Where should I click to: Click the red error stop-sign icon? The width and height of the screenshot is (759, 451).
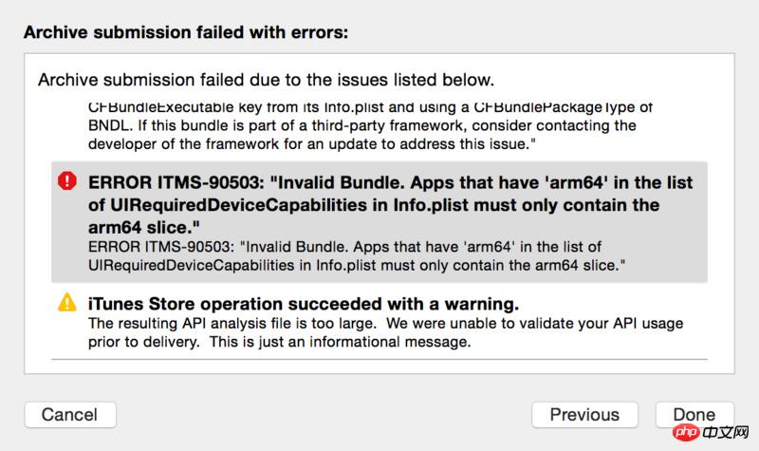pyautogui.click(x=66, y=182)
